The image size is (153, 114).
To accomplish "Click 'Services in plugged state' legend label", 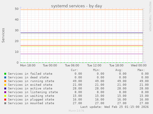I will [x=31, y=100].
